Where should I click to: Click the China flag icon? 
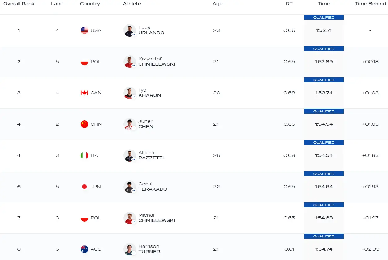(84, 124)
